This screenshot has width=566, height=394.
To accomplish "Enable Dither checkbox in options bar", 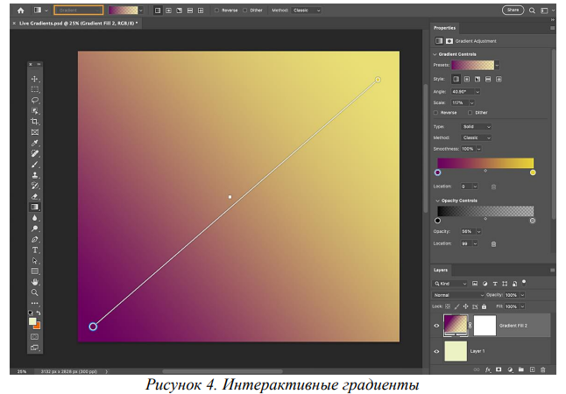I will (x=244, y=11).
